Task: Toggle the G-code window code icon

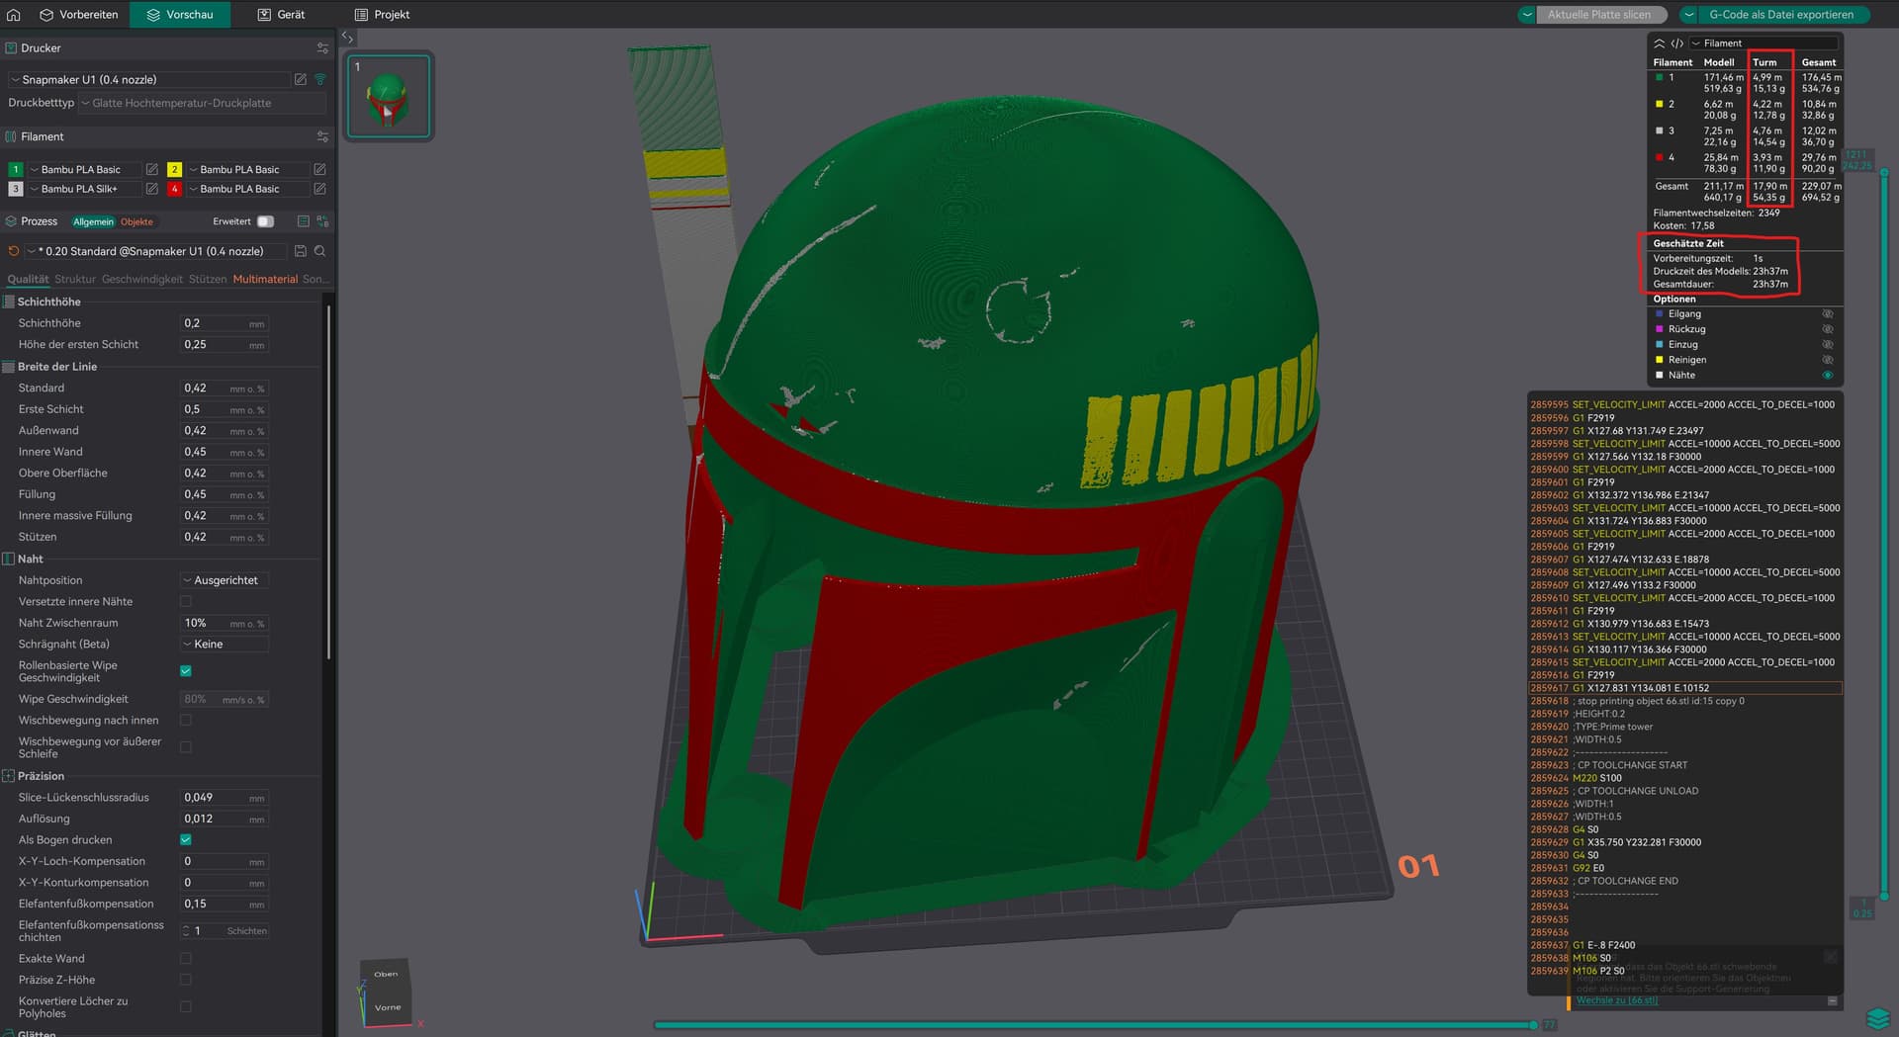Action: tap(1676, 43)
